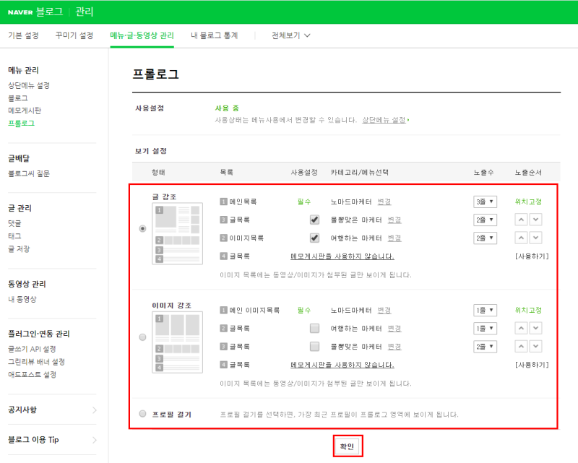Move 뭘뽕맞은 마케터 row up under 이미지 강조
The height and width of the screenshot is (463, 578).
pos(521,346)
